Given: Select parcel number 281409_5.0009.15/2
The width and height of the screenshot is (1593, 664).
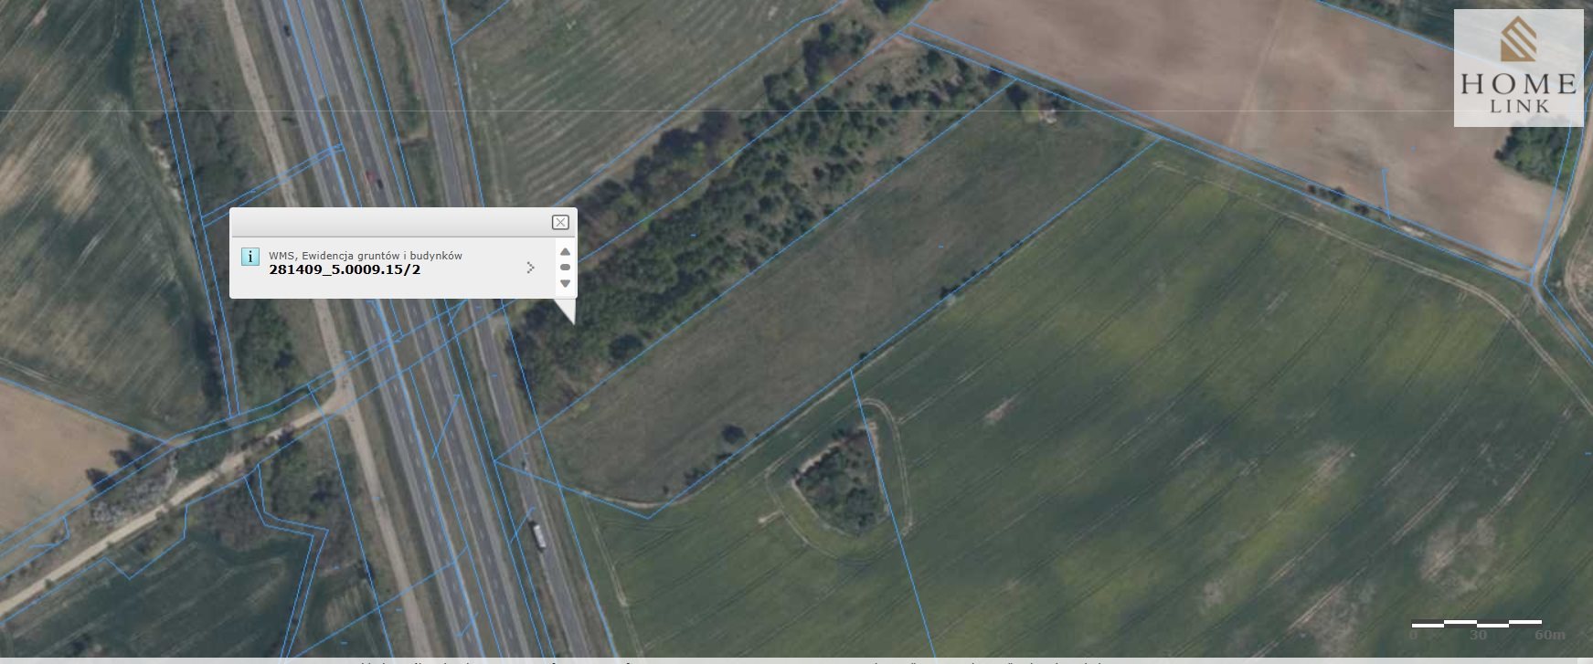Looking at the screenshot, I should tap(345, 269).
